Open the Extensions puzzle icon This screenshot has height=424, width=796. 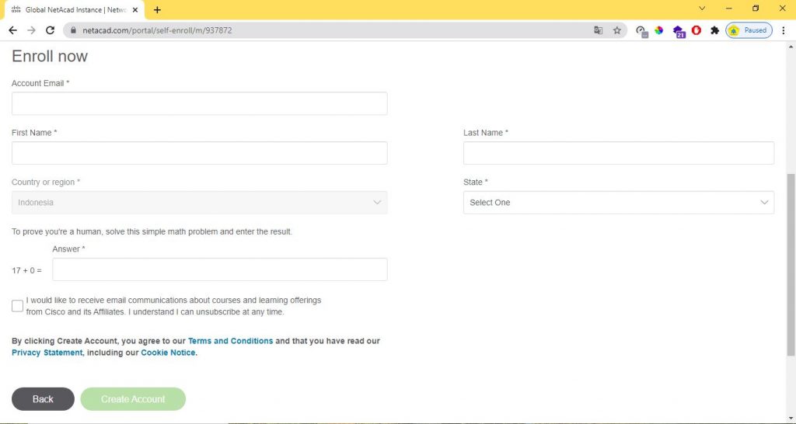coord(715,30)
